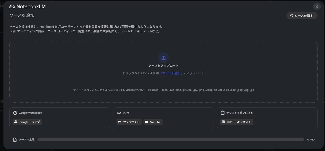
Task: Click the NotebookLM logo icon
Action: pos(12,7)
